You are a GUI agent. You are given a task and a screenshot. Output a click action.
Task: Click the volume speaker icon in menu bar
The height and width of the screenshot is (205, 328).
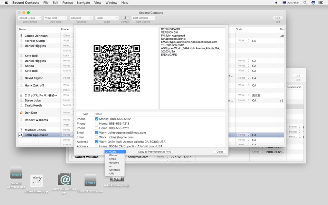277,3
